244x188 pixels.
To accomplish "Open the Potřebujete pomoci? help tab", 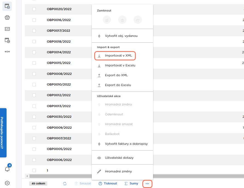I will tap(3, 133).
